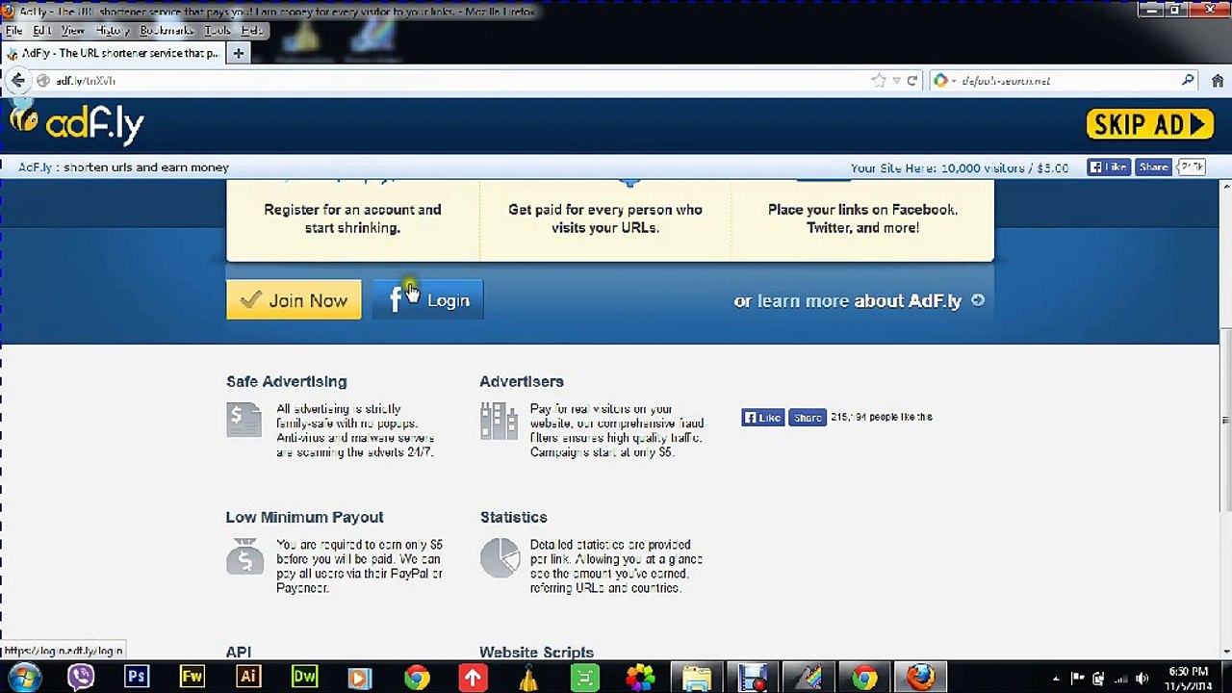Open Viber from the taskbar

[81, 678]
